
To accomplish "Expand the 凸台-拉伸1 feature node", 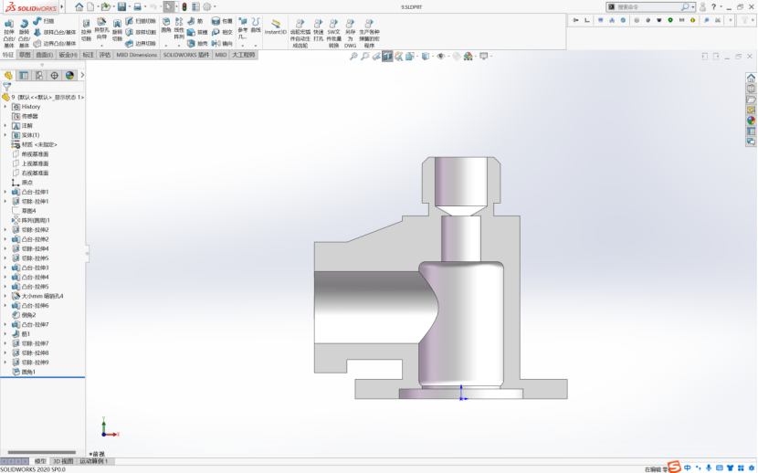I will coord(5,192).
